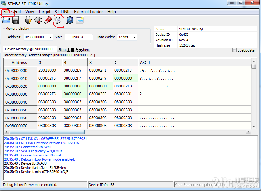Click the Save file floppy icon
Image resolution: width=261 pixels, height=191 pixels.
pos(16,20)
